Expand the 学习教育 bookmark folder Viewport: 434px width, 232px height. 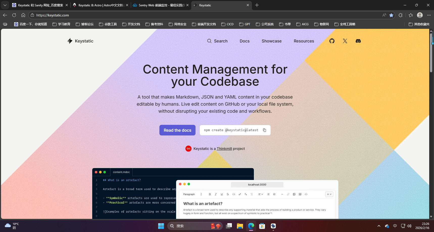tap(61, 24)
